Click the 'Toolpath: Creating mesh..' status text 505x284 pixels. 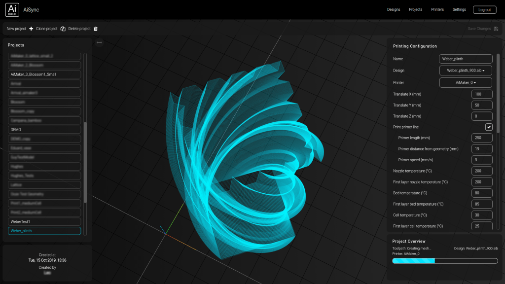(x=411, y=248)
